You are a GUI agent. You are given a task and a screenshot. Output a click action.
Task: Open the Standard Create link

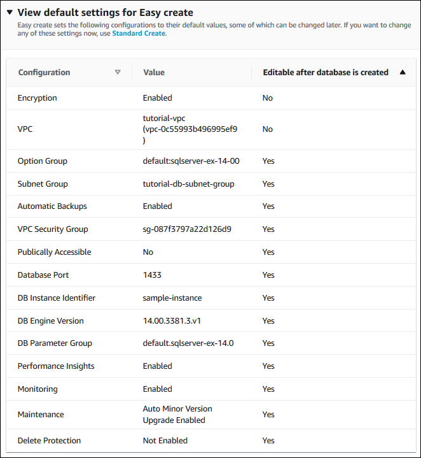click(139, 33)
